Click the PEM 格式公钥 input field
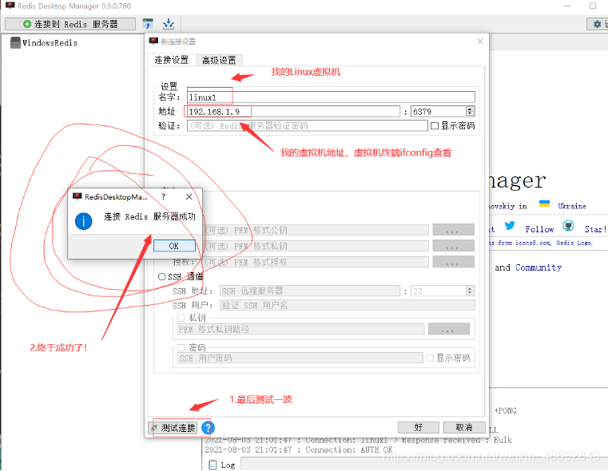 pyautogui.click(x=316, y=230)
